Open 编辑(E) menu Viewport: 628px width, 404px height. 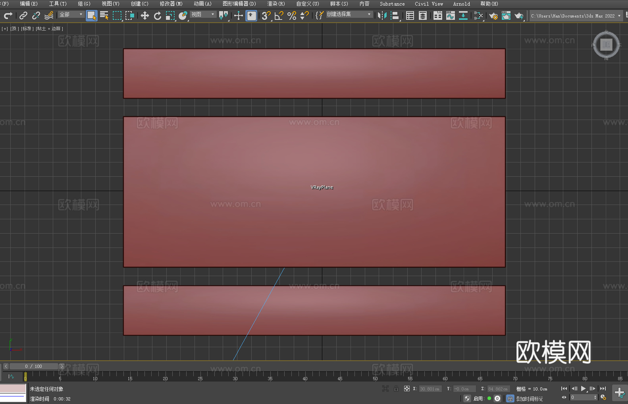pyautogui.click(x=29, y=4)
